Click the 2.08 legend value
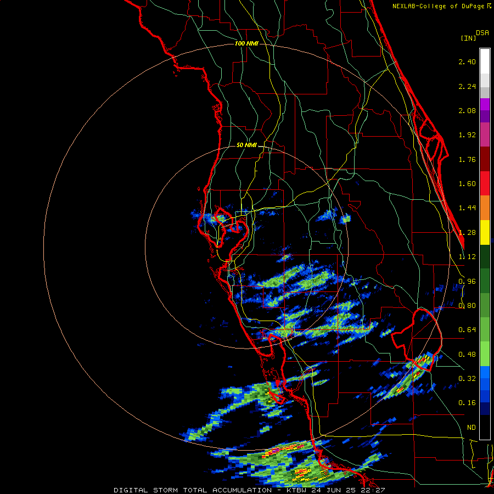This screenshot has height=494, width=494. coord(467,110)
